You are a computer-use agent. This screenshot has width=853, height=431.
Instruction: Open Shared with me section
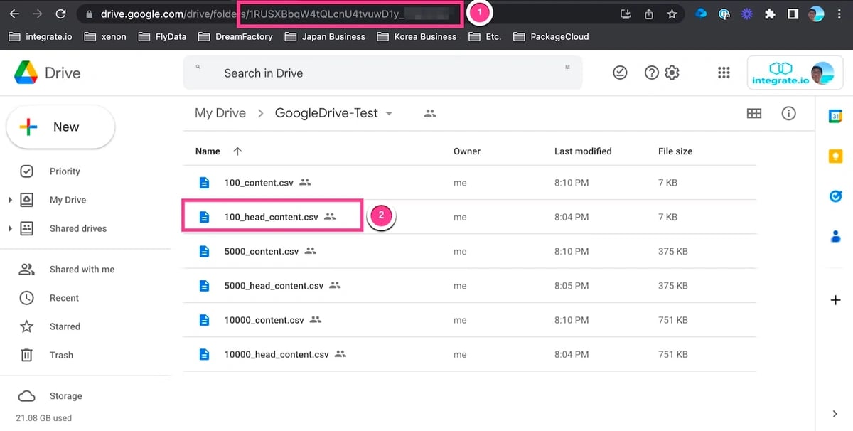pyautogui.click(x=82, y=270)
